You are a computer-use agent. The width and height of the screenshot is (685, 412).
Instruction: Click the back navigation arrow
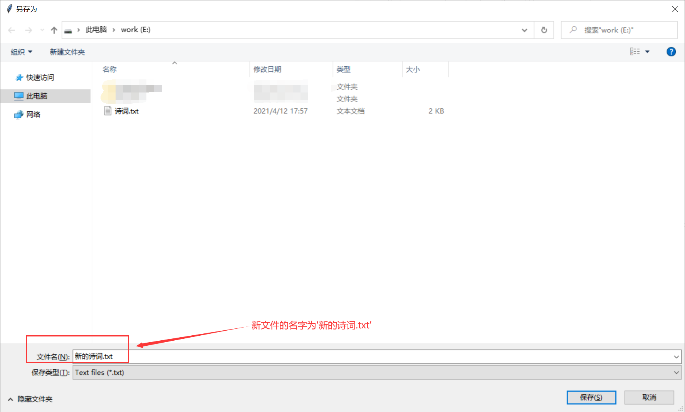click(12, 30)
